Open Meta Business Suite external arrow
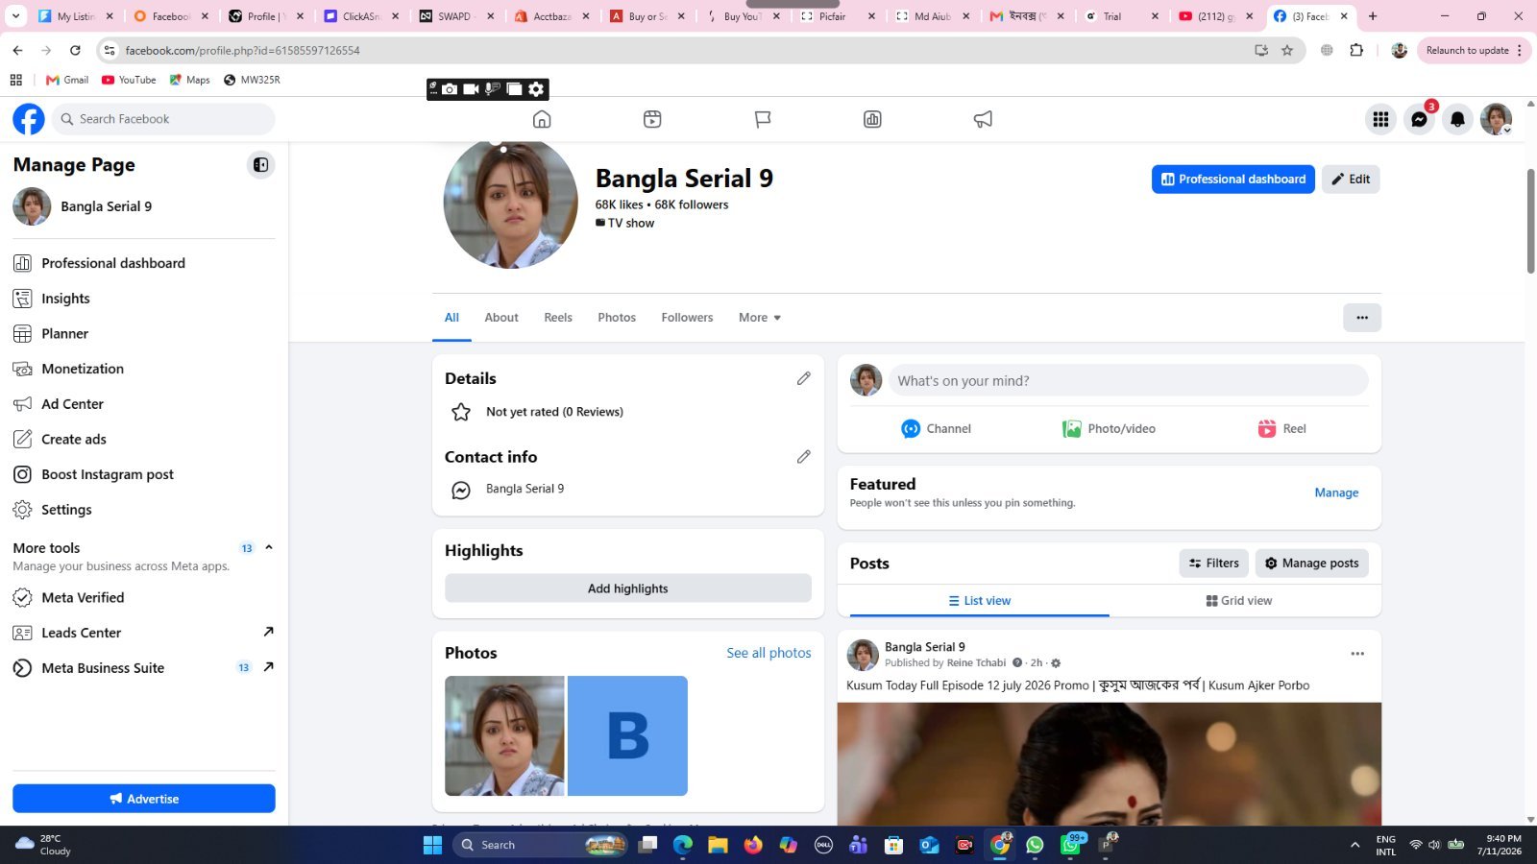The width and height of the screenshot is (1537, 864). coord(268,666)
